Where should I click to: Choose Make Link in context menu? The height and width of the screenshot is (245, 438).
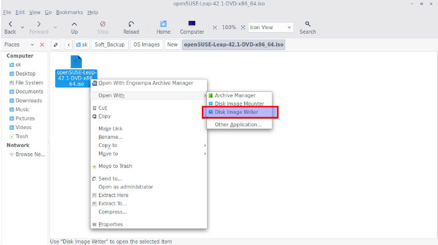pos(149,129)
